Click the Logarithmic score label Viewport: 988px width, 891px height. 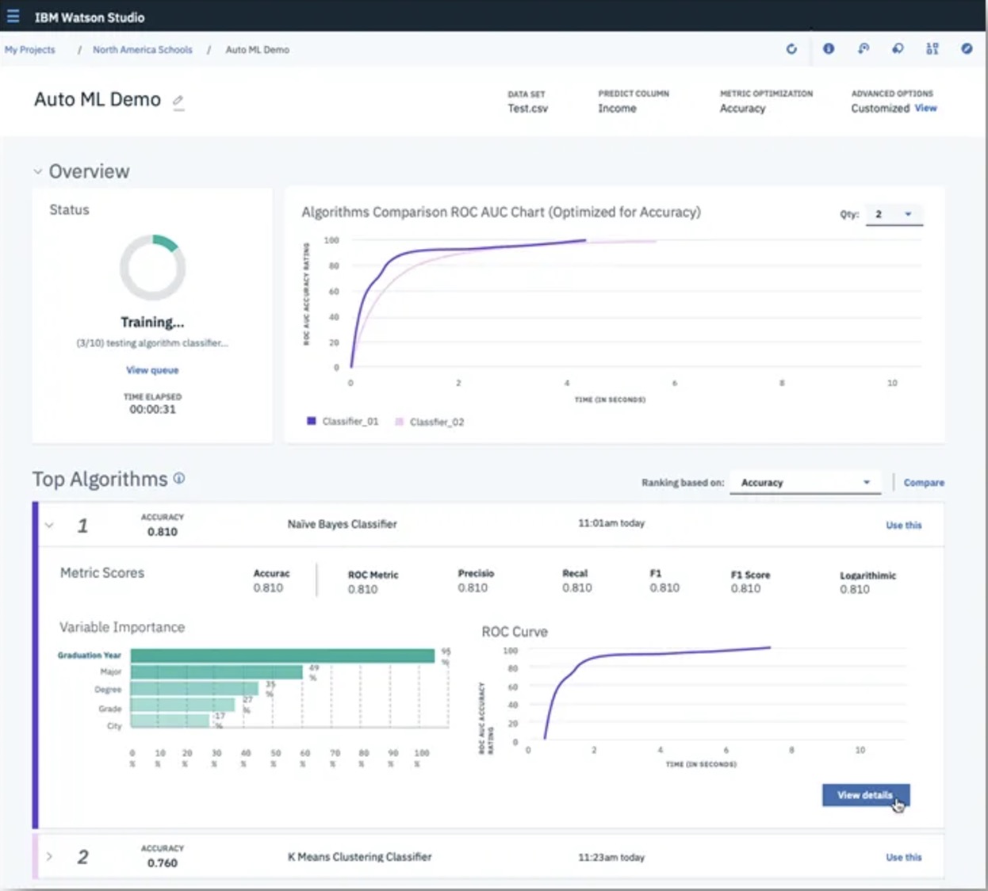(868, 576)
